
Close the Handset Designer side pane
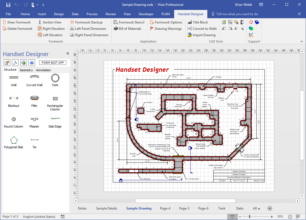click(68, 53)
